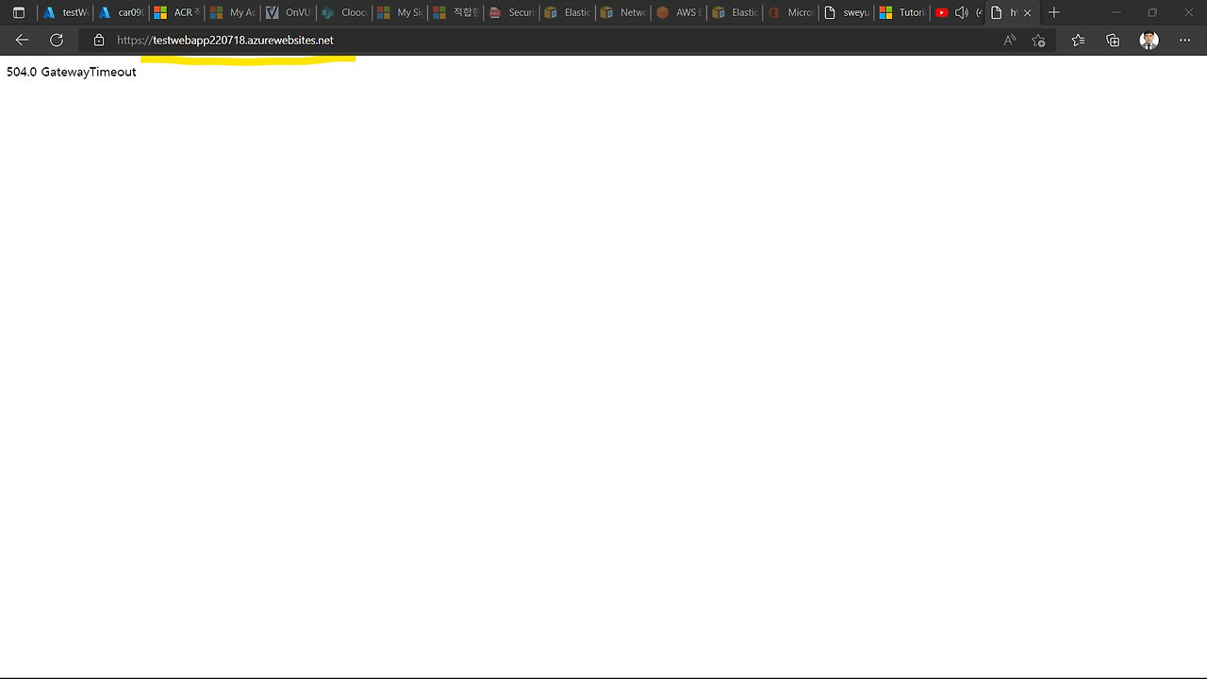This screenshot has width=1207, height=679.
Task: Switch to the sweyu tab
Action: (x=845, y=13)
